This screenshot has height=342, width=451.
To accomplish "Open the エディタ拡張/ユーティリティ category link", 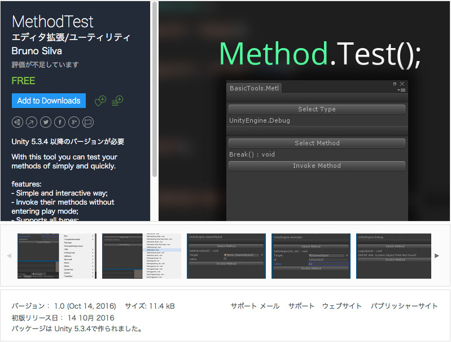I will (x=71, y=37).
